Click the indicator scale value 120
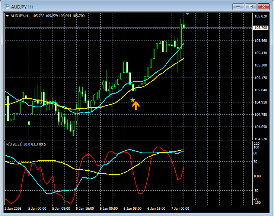The height and width of the screenshot is (216, 274). pos(257,144)
